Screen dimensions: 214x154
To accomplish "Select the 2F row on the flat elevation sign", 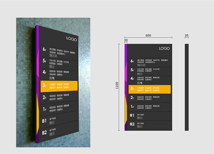I will point(149,98).
